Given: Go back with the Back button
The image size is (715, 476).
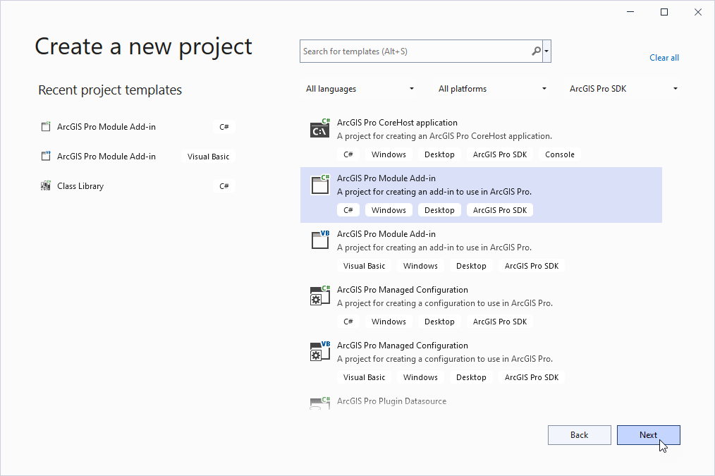Looking at the screenshot, I should (x=579, y=435).
